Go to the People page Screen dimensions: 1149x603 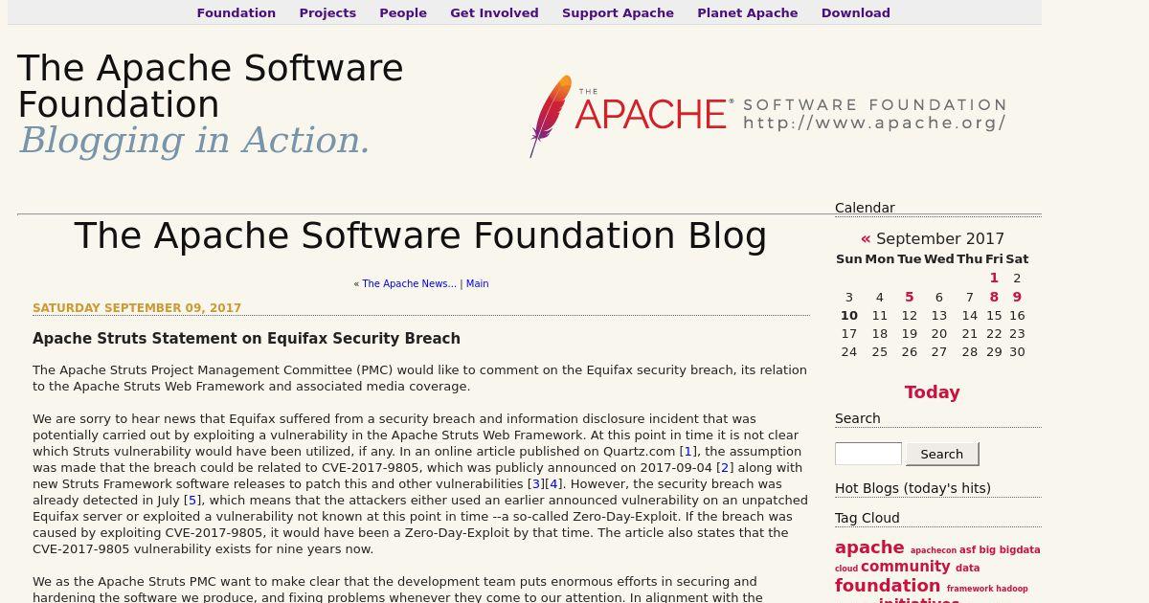pyautogui.click(x=403, y=12)
